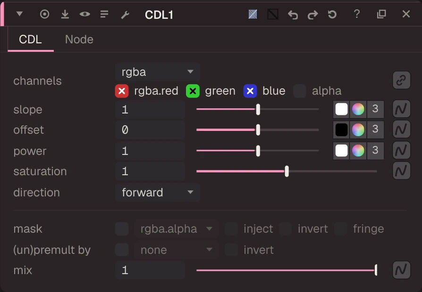Open the offset color wheel picker

point(358,130)
